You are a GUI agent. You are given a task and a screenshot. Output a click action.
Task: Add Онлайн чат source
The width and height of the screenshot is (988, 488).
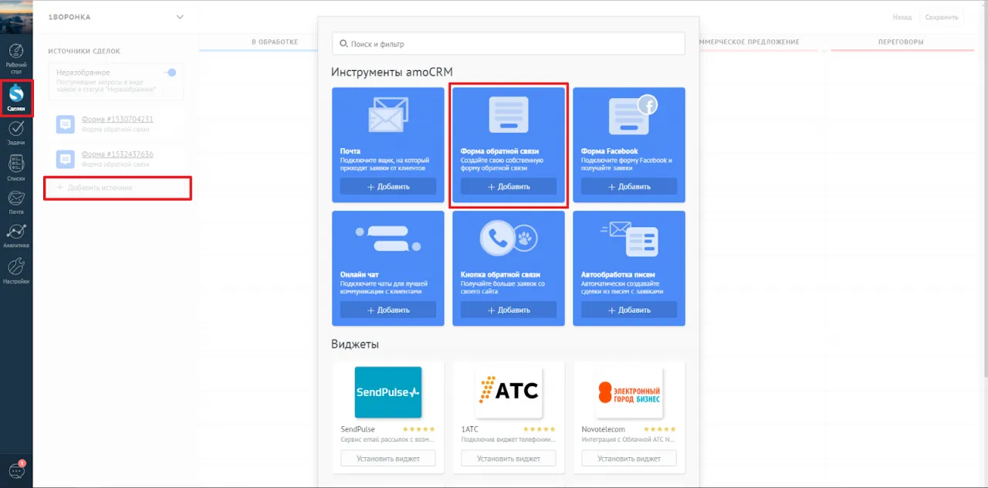pyautogui.click(x=388, y=310)
